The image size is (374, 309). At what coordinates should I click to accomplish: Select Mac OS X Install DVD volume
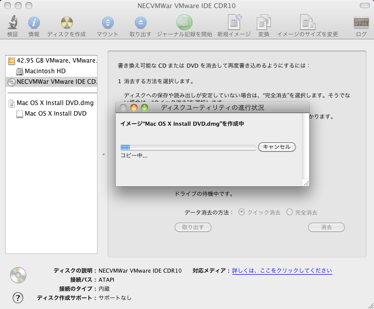pos(51,114)
